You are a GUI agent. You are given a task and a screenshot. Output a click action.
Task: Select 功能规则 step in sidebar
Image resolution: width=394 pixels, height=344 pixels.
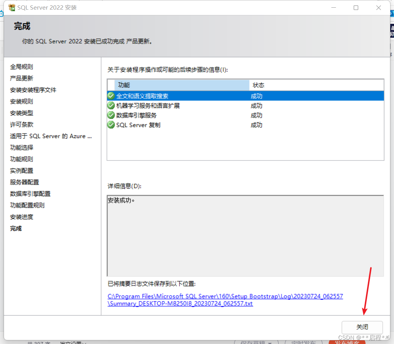(22, 159)
